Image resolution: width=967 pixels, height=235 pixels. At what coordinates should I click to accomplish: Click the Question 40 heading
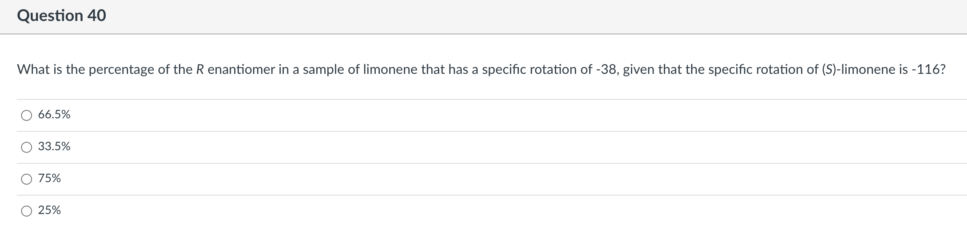coord(61,16)
